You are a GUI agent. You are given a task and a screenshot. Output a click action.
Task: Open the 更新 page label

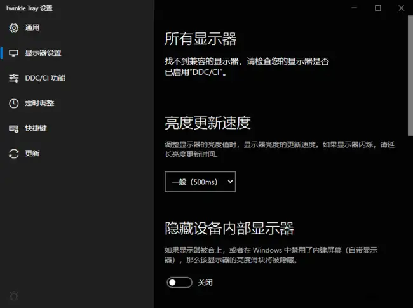(32, 154)
